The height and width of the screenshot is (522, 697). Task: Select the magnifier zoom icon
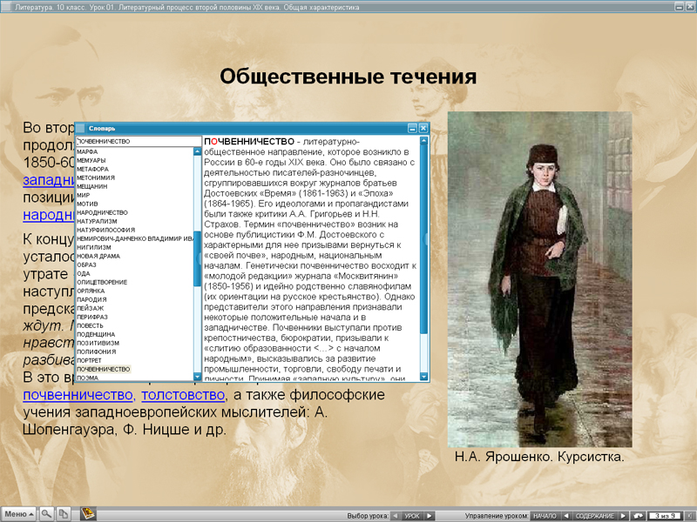pos(45,513)
